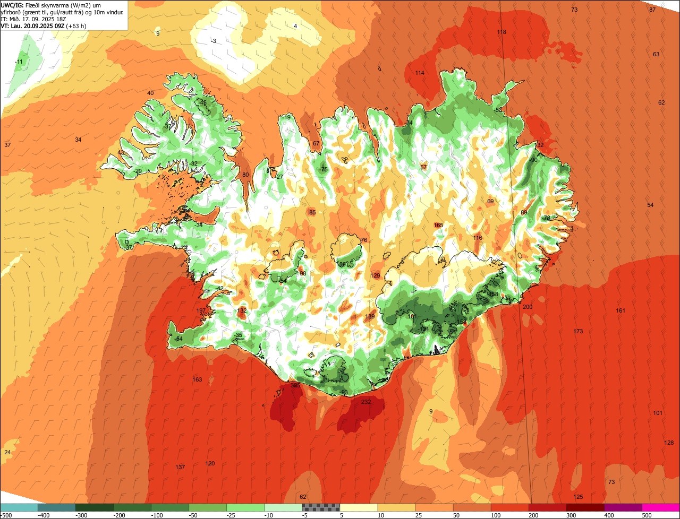The height and width of the screenshot is (519, 680).
Task: Click the '93' value near the south coast
Action: click(x=344, y=393)
